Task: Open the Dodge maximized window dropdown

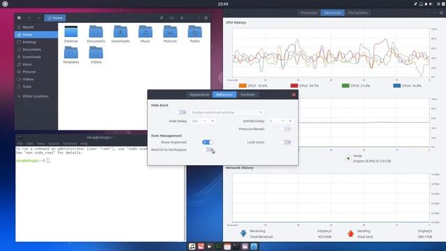Action: tap(227, 112)
